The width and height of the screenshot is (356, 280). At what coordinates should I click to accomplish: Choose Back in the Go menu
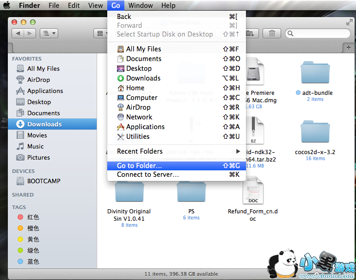(x=177, y=17)
